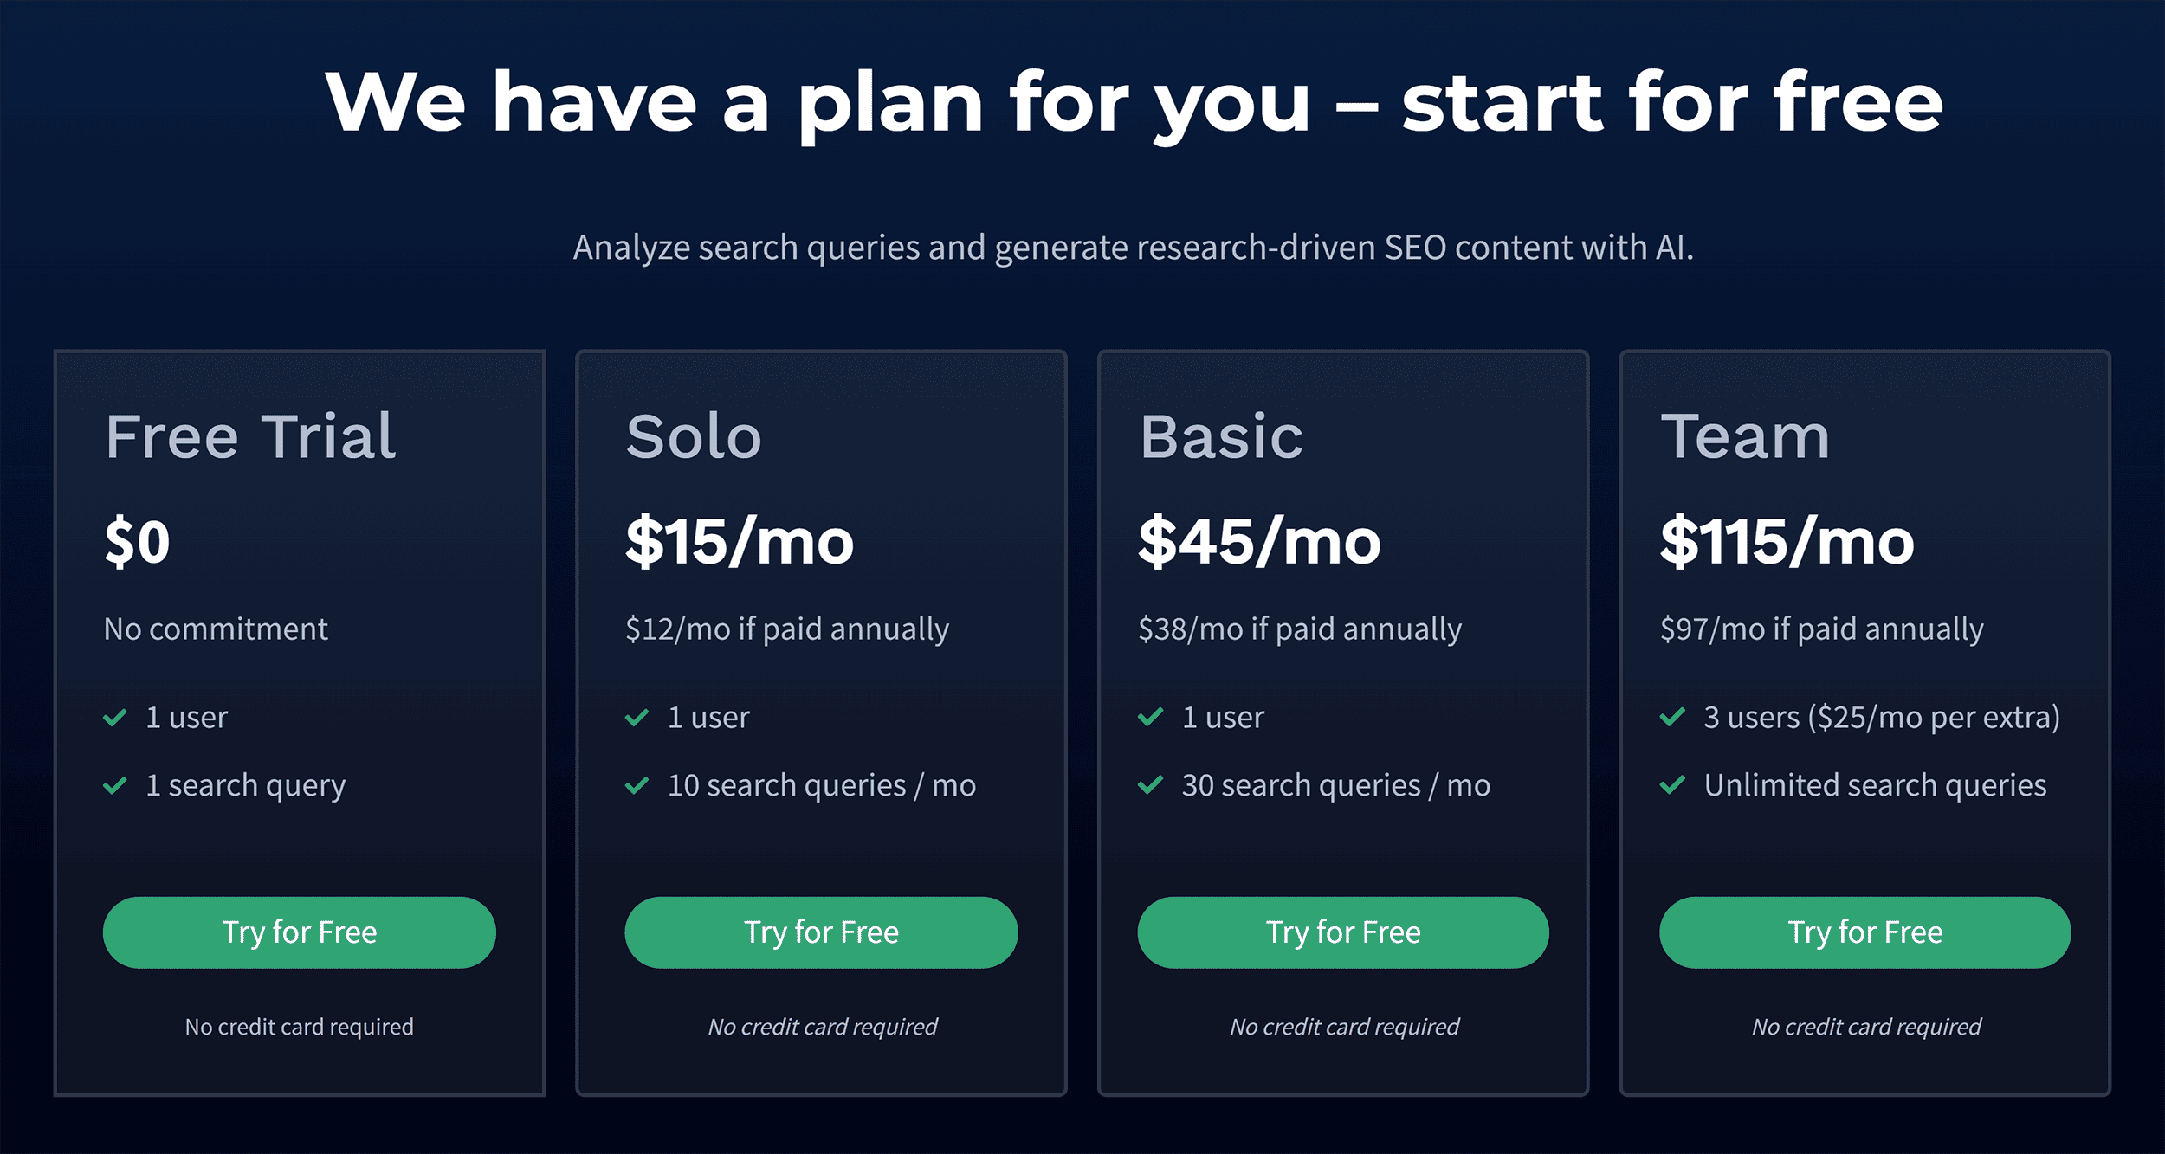Click the checkmark beside '1 user' in Solo plan
The width and height of the screenshot is (2165, 1154).
pos(638,718)
